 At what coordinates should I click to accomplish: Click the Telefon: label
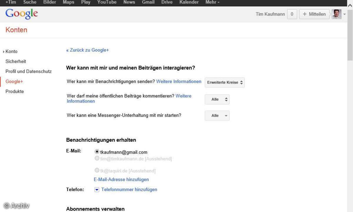(x=75, y=189)
